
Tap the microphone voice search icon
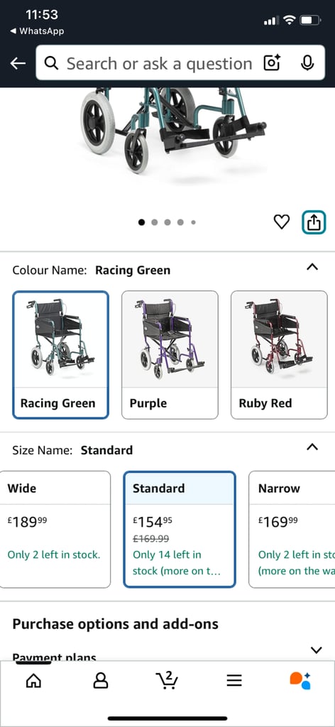(307, 63)
